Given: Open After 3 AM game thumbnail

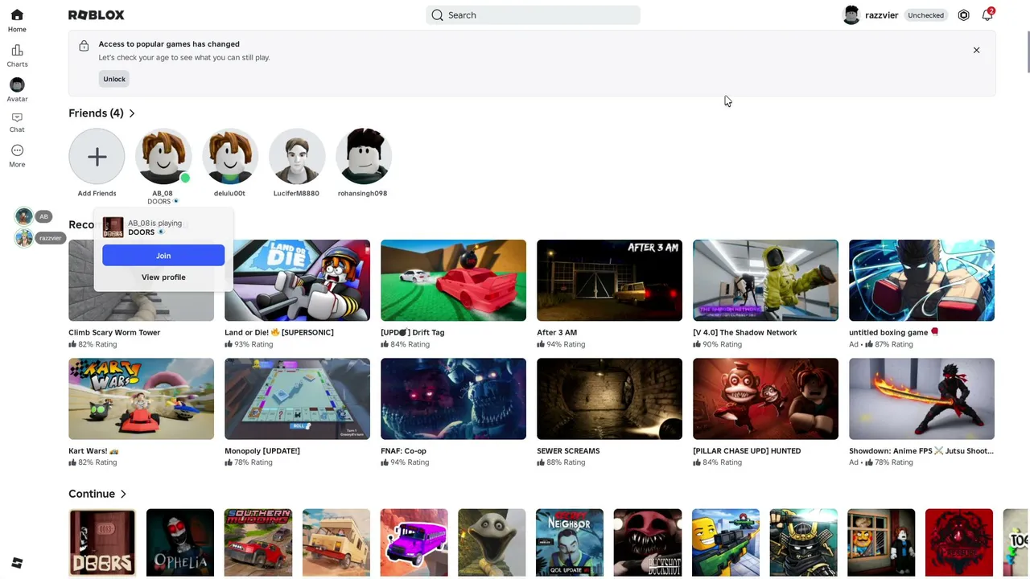Looking at the screenshot, I should coord(609,280).
